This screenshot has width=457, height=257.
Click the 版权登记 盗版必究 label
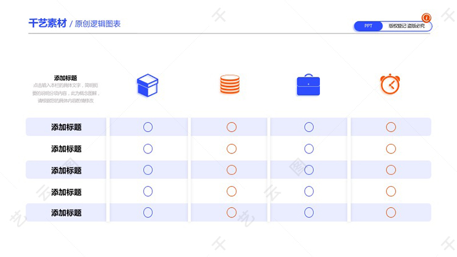click(406, 26)
